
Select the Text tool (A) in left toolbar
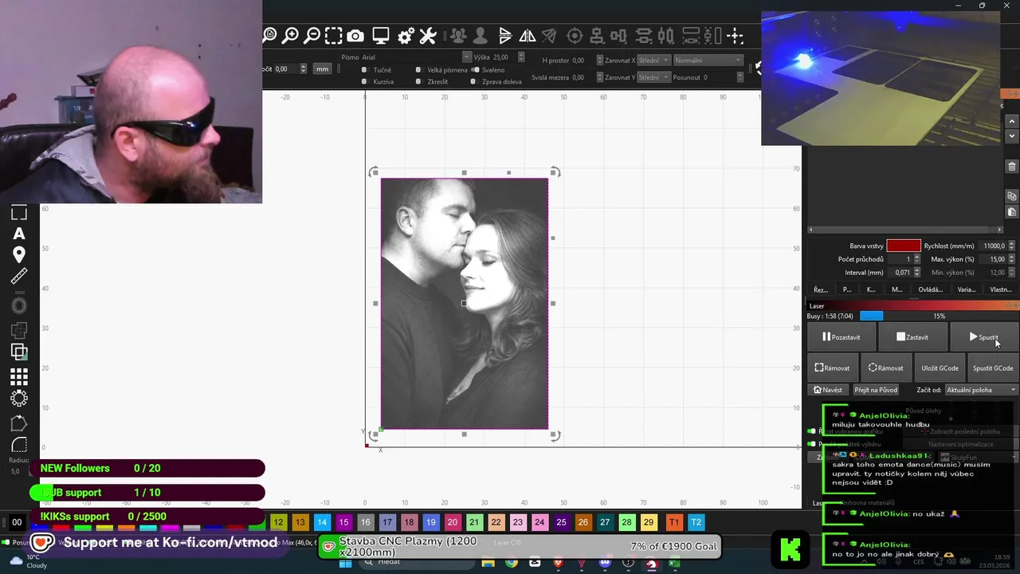(x=19, y=234)
